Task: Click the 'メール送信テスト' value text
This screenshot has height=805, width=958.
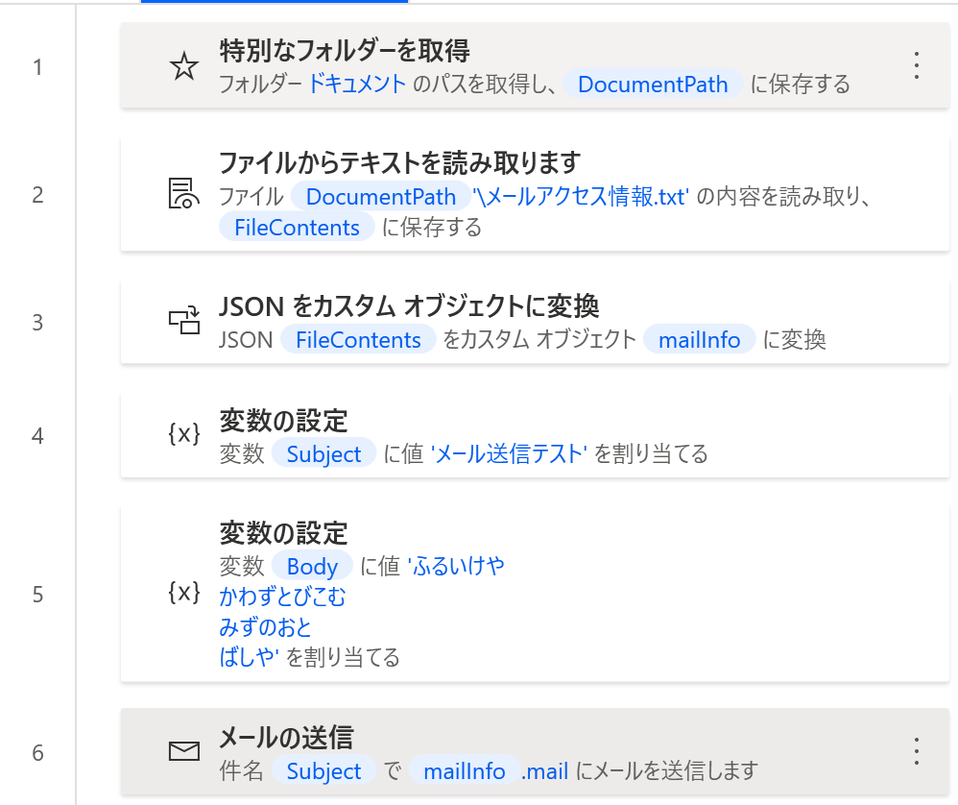Action: (509, 453)
